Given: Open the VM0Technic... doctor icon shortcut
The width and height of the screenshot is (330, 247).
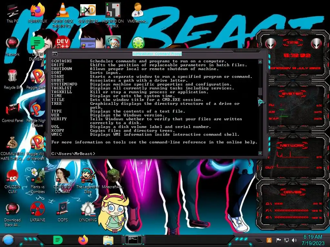Looking at the screenshot, I should [x=138, y=13].
